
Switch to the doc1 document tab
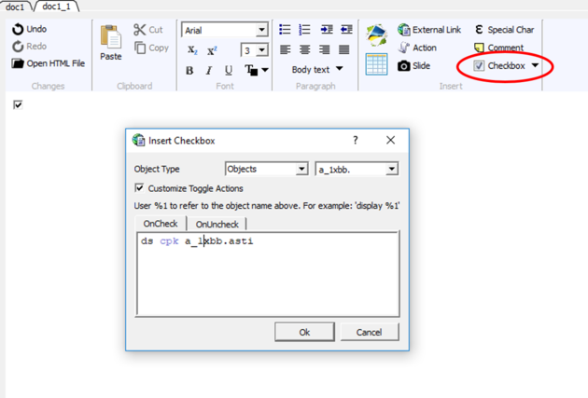click(x=15, y=7)
